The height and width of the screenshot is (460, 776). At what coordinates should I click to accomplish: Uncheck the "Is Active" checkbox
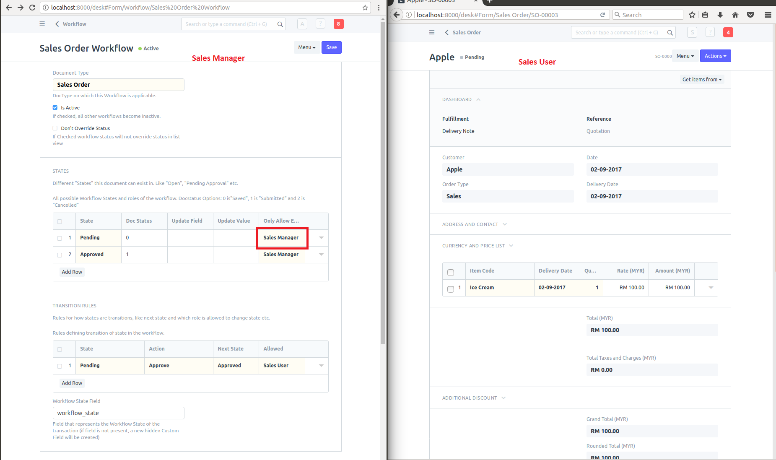click(x=55, y=107)
